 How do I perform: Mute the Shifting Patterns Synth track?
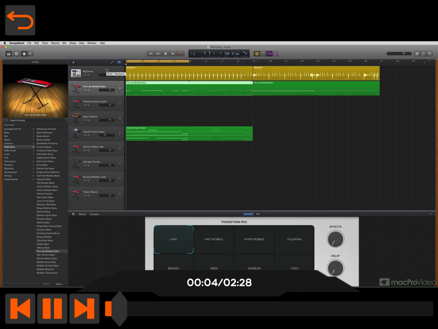(85, 105)
